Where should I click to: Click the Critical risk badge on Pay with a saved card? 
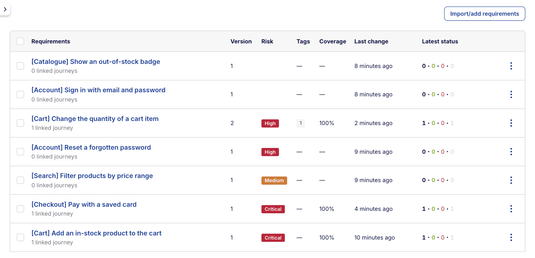click(x=273, y=209)
